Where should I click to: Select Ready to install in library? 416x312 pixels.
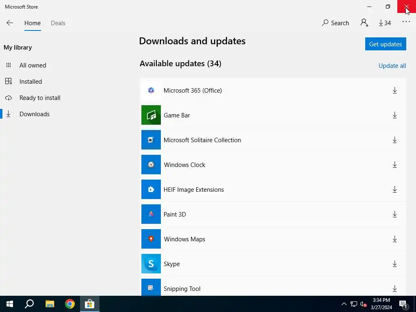(40, 98)
